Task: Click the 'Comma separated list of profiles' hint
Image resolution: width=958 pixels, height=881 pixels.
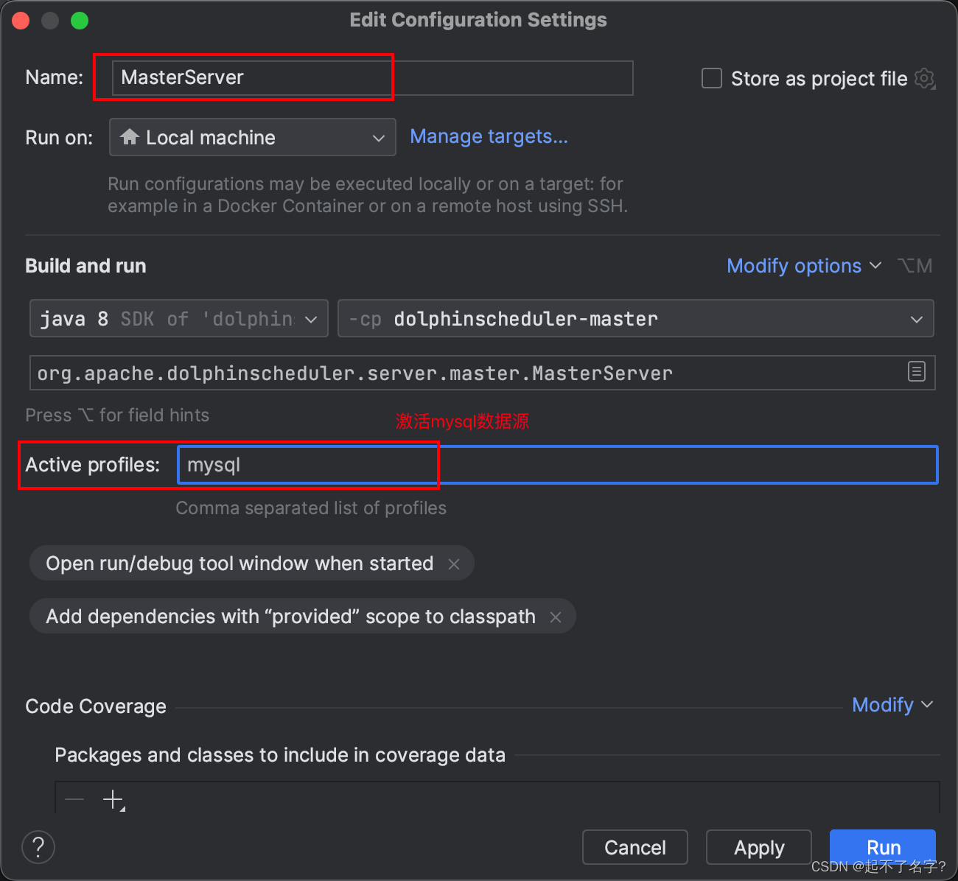Action: [x=311, y=508]
